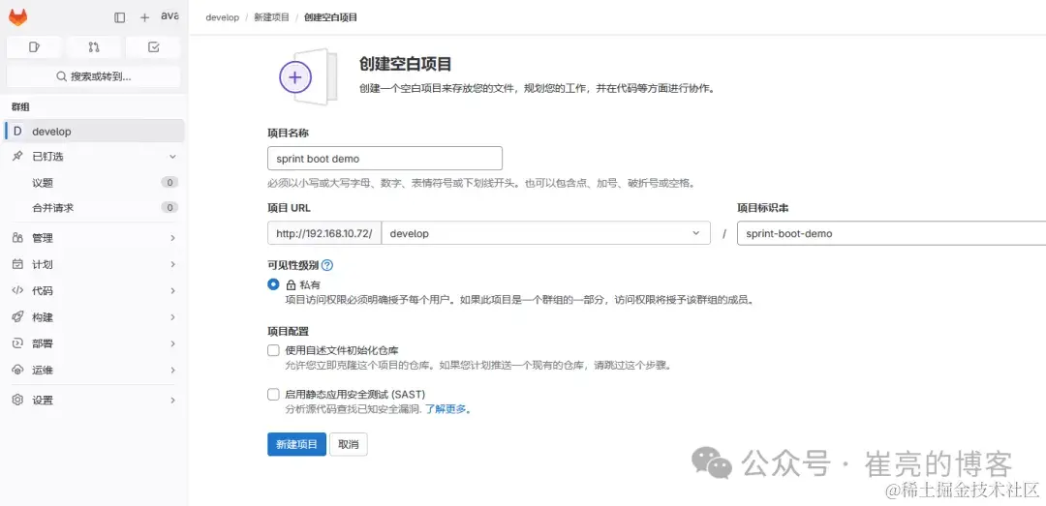
Task: Click the develop group avatar D
Action: click(18, 132)
